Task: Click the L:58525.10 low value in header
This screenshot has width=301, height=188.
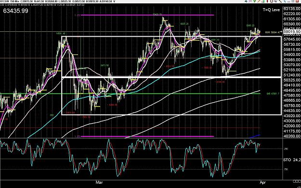Action: pos(65,1)
